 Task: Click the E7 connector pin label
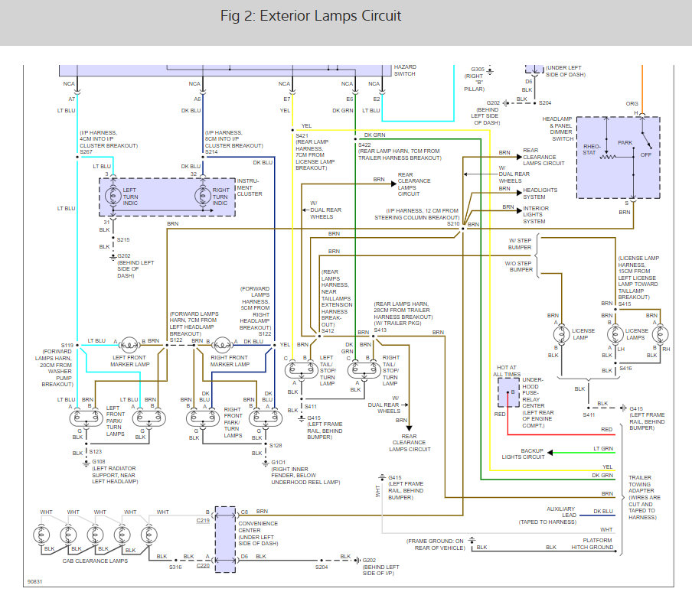287,99
